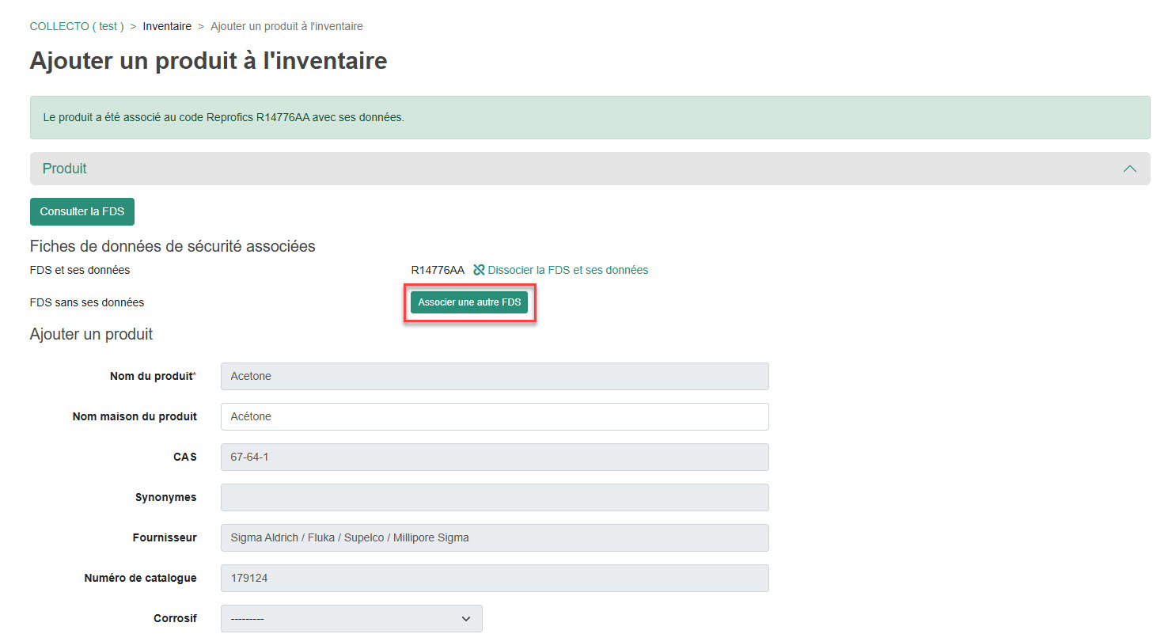The width and height of the screenshot is (1168, 634).
Task: Click Dissocier la FDS et ses données link text
Action: click(x=567, y=270)
